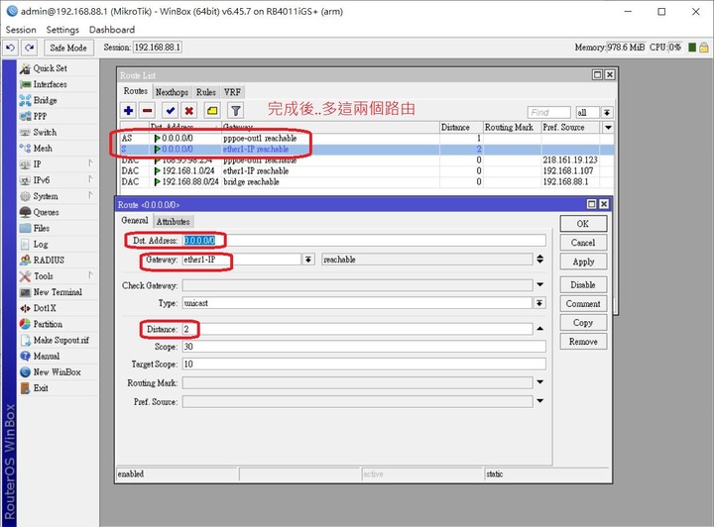Open Dot1X in sidebar
This screenshot has width=714, height=527.
[x=45, y=308]
